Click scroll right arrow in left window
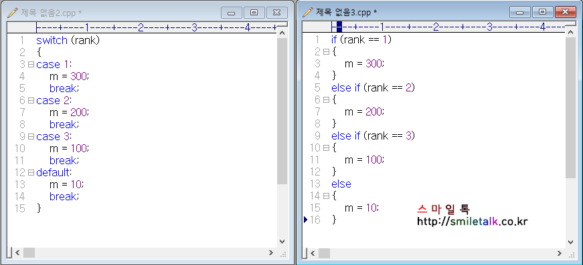Viewport: 583px width, 265px height. (271, 253)
